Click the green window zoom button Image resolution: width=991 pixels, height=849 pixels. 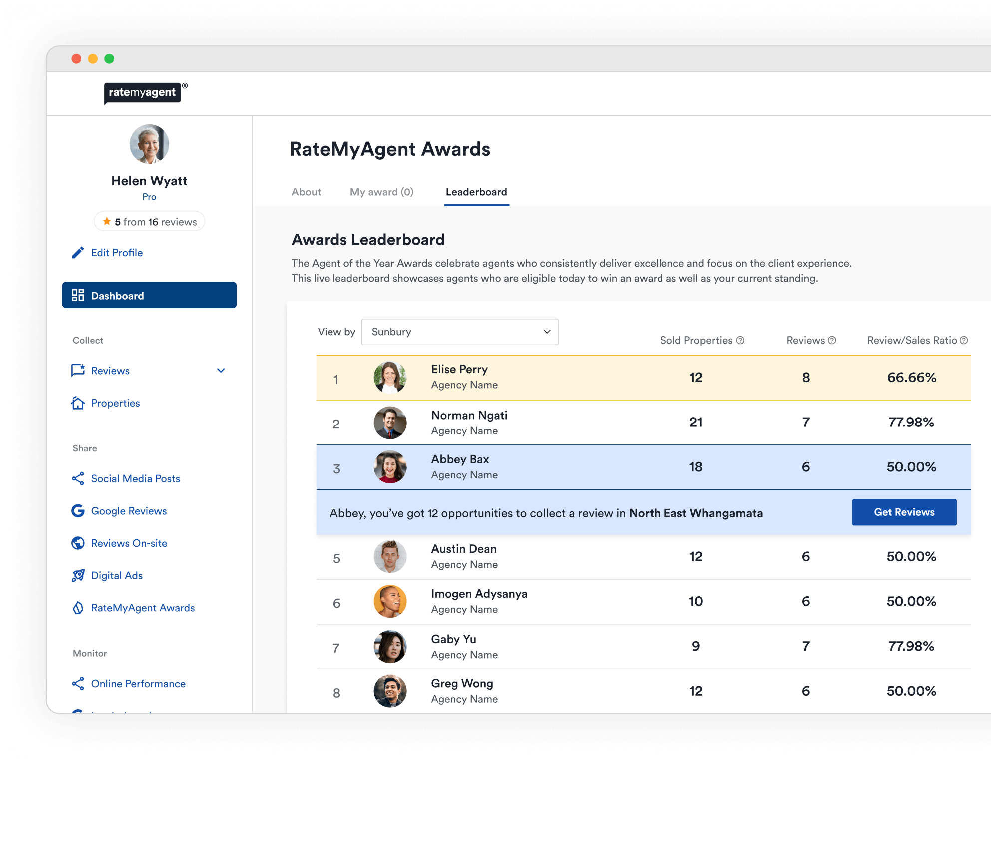[x=109, y=59]
